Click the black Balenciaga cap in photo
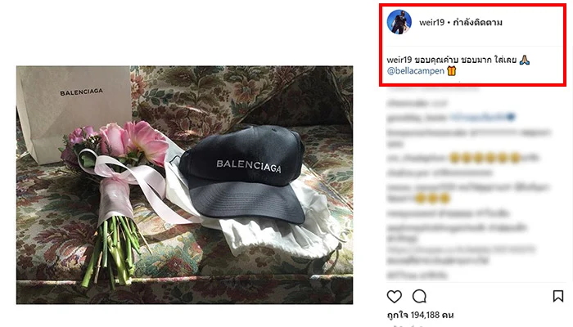 coord(242,173)
